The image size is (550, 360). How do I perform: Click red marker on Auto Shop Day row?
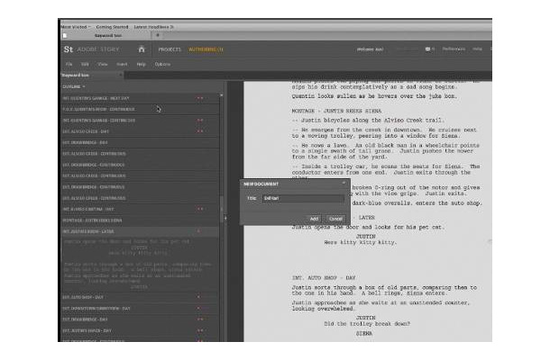pyautogui.click(x=198, y=297)
